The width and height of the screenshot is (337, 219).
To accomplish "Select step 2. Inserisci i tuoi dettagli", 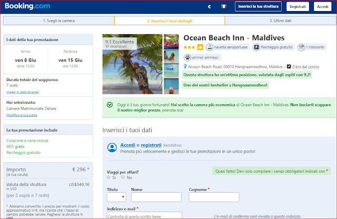I will click(x=170, y=21).
